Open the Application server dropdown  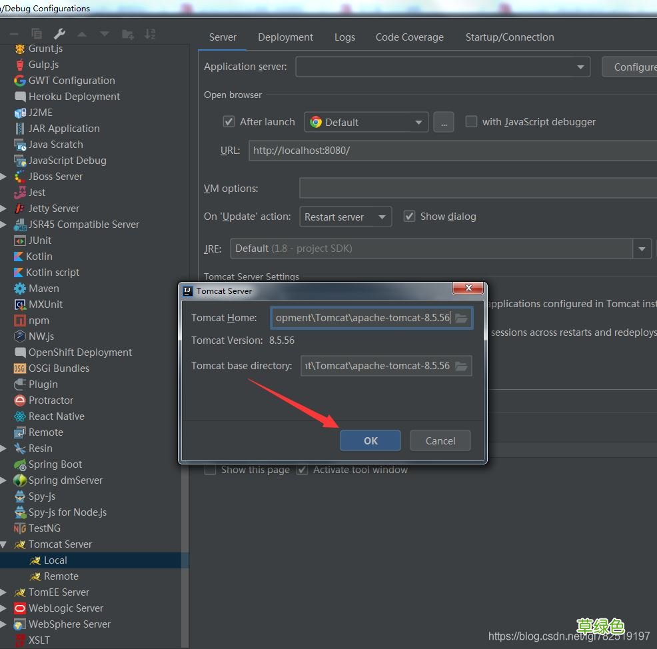[x=580, y=67]
